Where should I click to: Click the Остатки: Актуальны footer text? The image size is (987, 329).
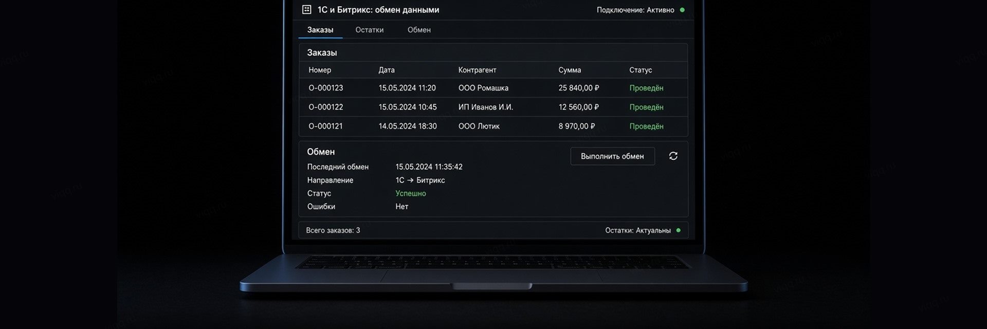pos(637,230)
